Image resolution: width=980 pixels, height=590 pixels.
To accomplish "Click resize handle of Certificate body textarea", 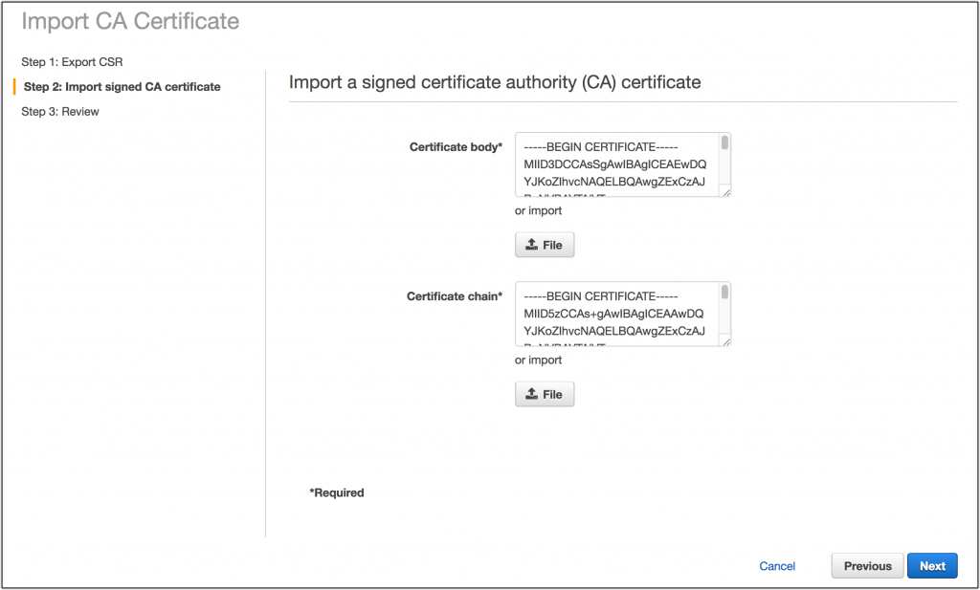I will click(725, 192).
